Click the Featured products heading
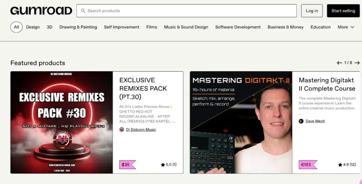The width and height of the screenshot is (362, 184). pyautogui.click(x=38, y=63)
